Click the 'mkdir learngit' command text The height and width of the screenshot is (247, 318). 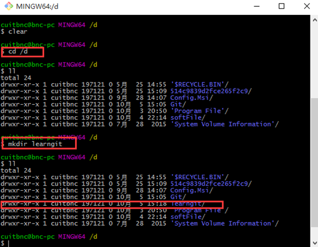(35, 144)
